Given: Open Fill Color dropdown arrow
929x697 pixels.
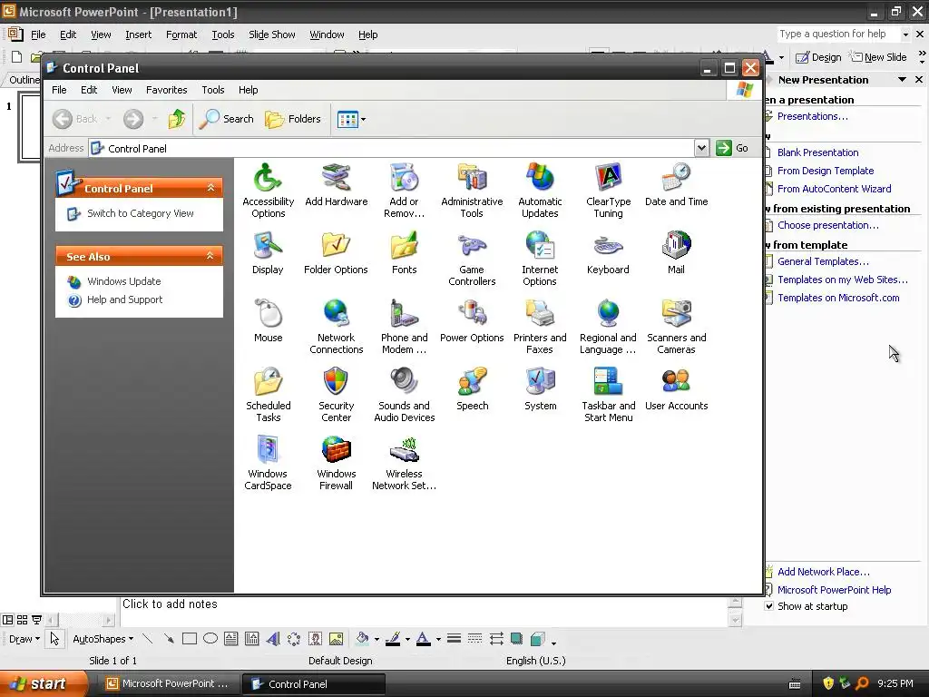Looking at the screenshot, I should click(x=376, y=640).
